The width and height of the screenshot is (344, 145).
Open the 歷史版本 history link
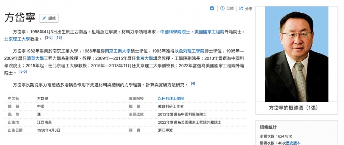pyautogui.click(x=293, y=143)
